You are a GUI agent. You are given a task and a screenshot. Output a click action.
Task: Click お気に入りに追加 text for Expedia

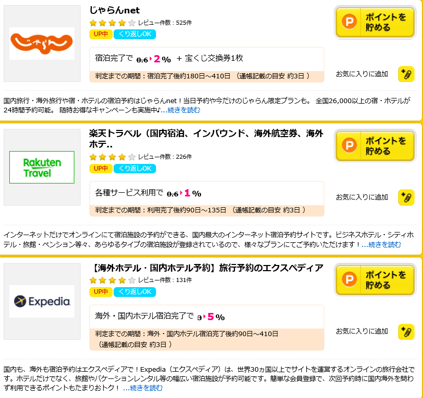[x=362, y=331]
